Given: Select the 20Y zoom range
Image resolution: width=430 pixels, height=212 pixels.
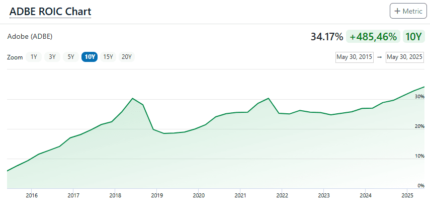Looking at the screenshot, I should 127,57.
